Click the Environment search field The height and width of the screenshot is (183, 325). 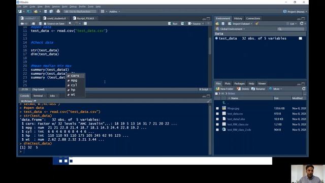click(x=291, y=29)
